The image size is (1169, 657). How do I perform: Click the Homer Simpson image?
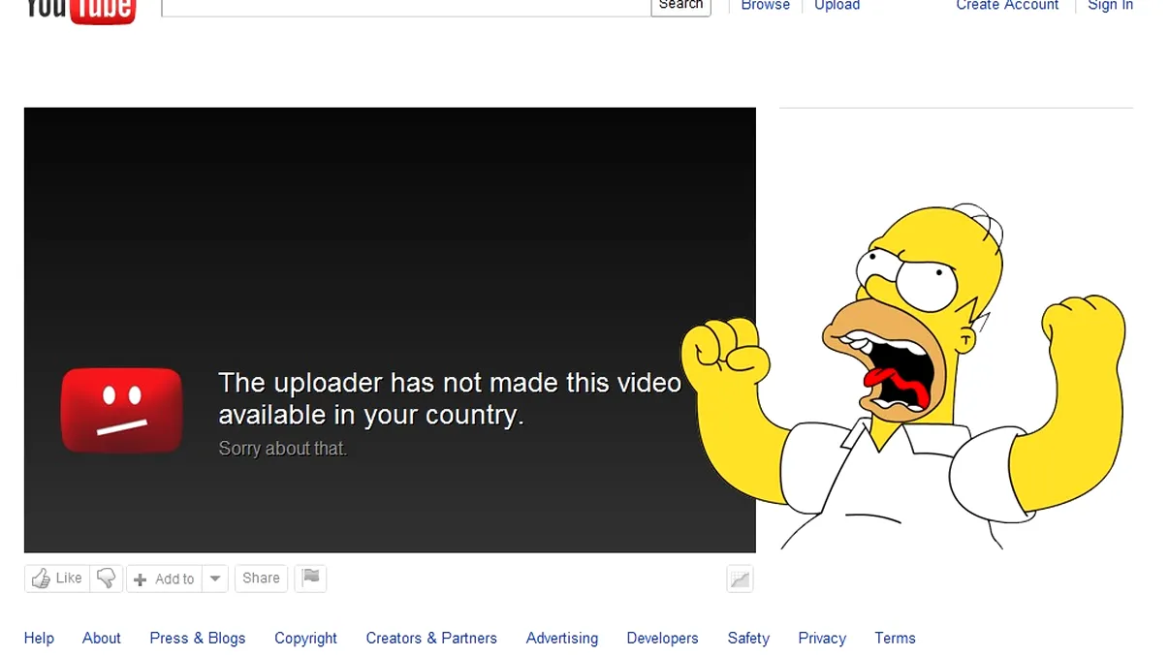(903, 376)
